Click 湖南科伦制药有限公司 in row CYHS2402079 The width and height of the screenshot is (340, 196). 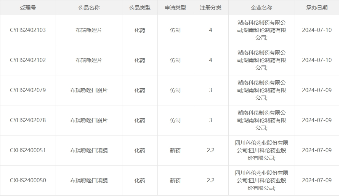click(261, 90)
